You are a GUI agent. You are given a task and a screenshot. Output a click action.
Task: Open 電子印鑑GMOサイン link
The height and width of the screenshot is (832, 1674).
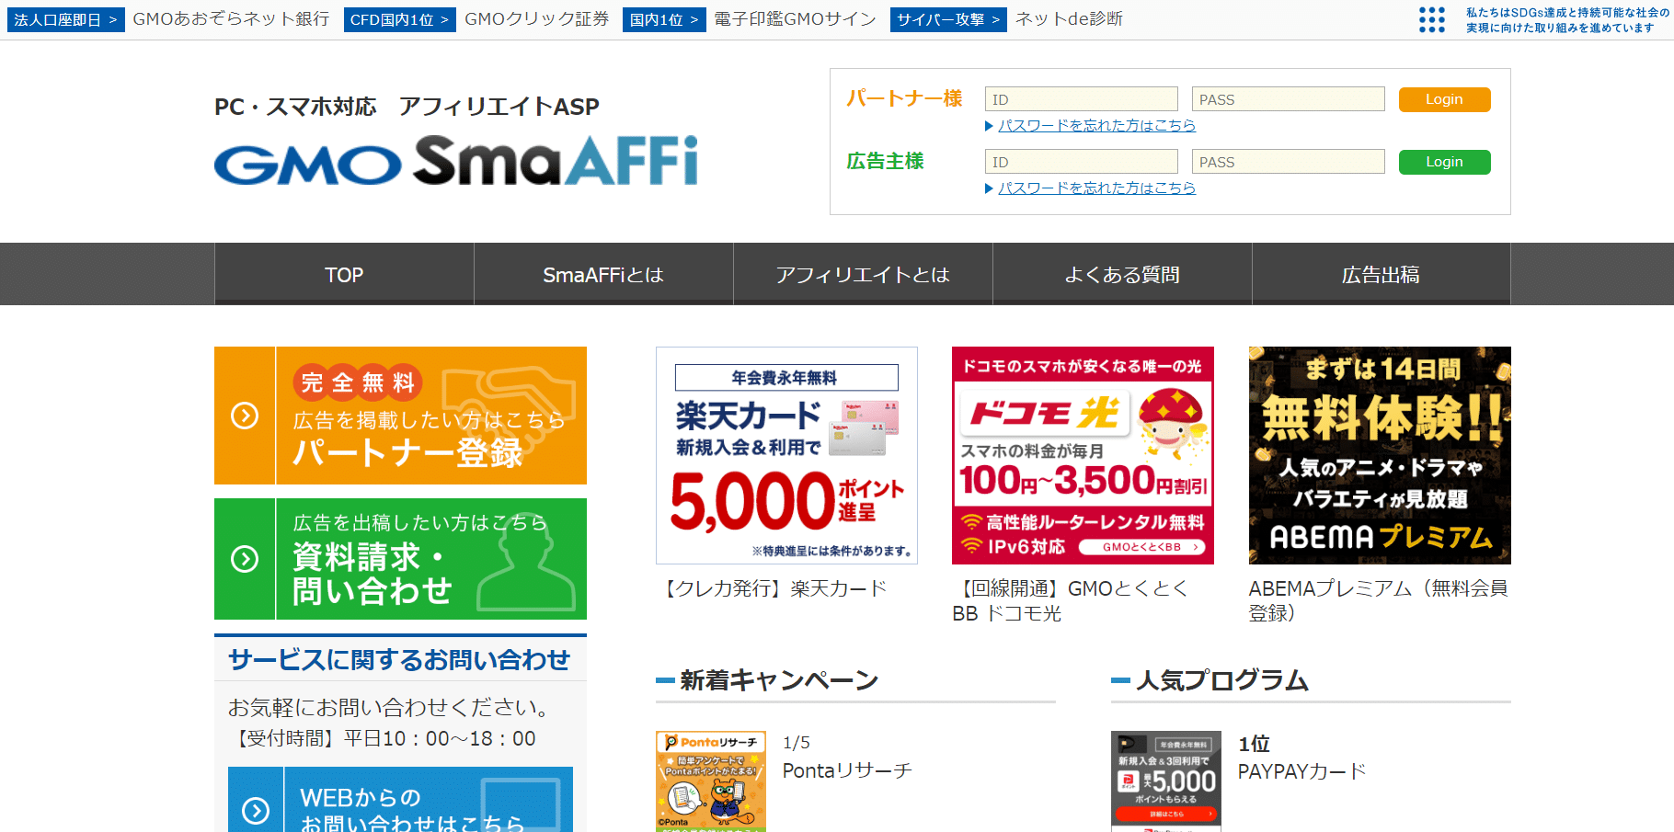click(x=796, y=19)
